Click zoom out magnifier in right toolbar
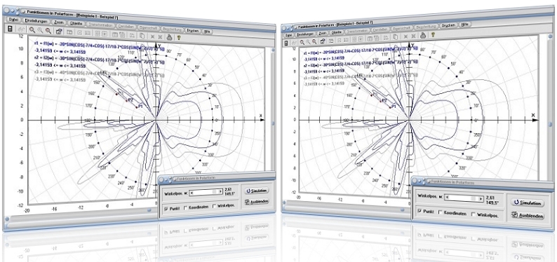The height and width of the screenshot is (262, 557). pyautogui.click(x=314, y=41)
